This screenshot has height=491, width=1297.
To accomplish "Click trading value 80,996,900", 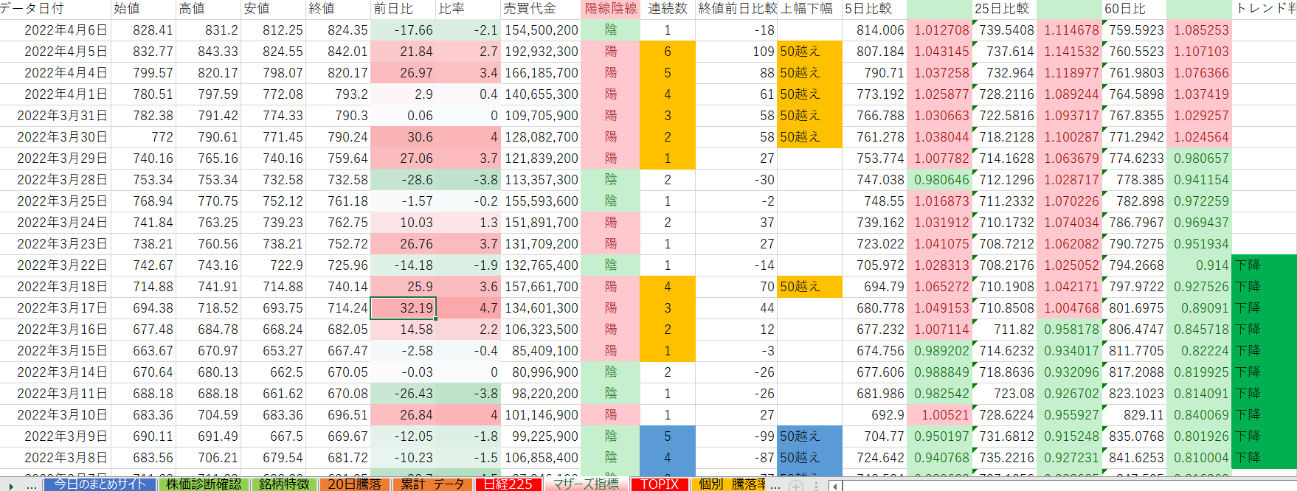I will click(x=541, y=372).
